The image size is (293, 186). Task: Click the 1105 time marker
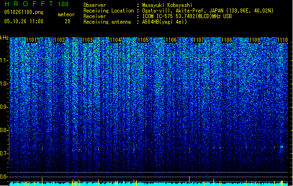tap(143, 40)
